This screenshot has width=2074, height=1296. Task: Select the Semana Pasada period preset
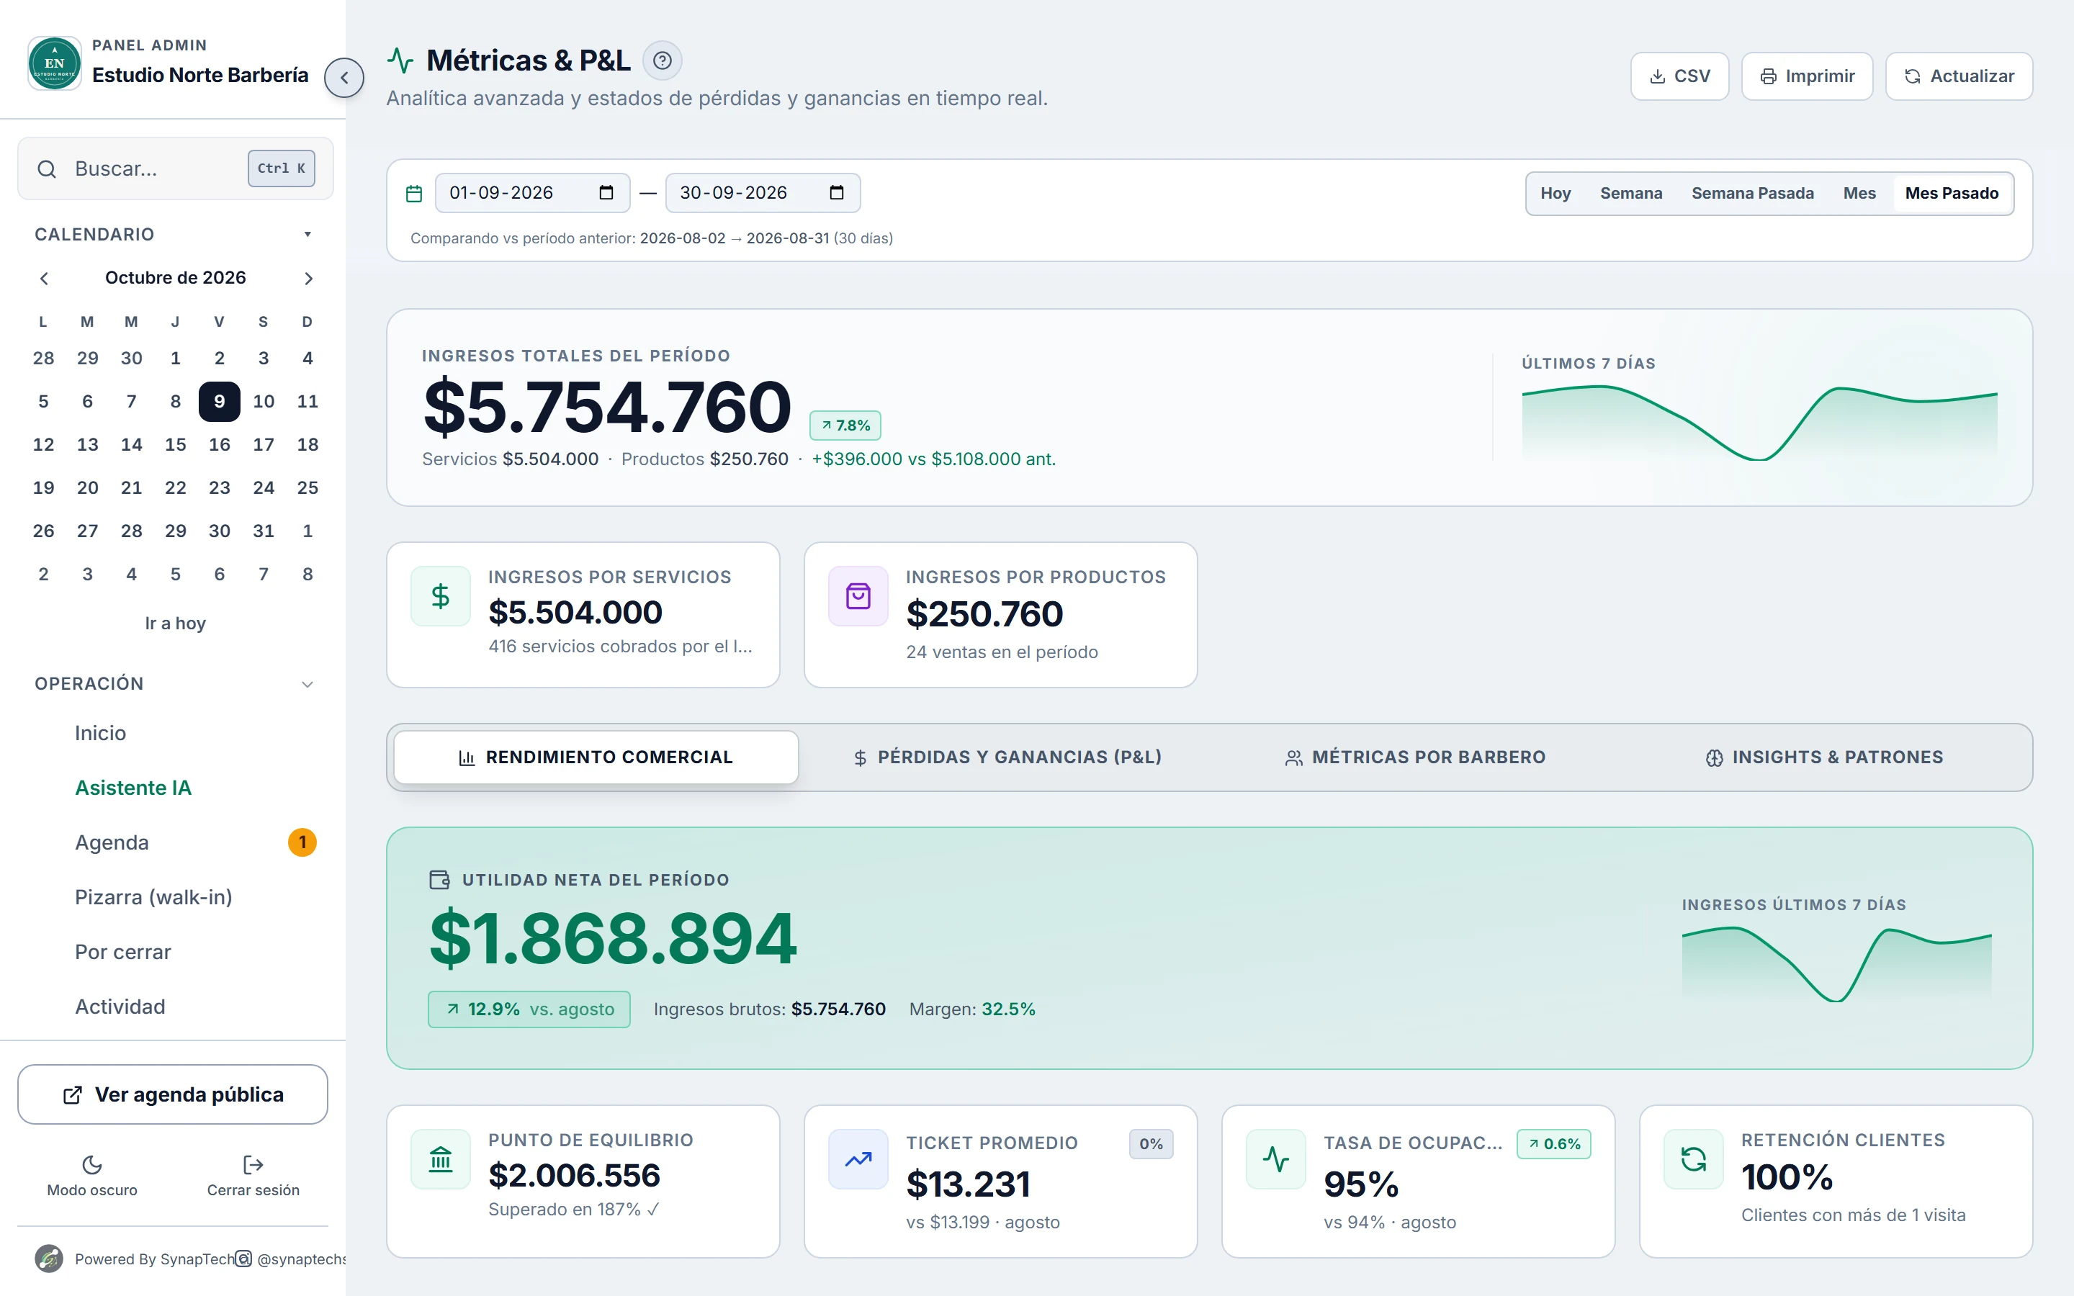pyautogui.click(x=1753, y=193)
